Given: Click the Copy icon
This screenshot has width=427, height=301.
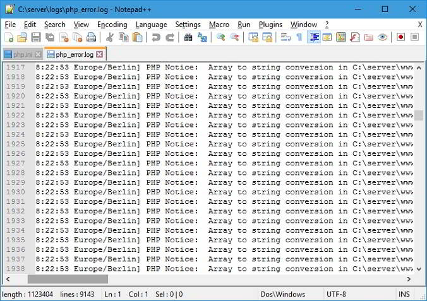Looking at the screenshot, I should tap(124, 37).
